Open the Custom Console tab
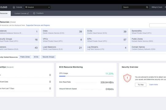This screenshot has width=166, height=110. (x=20, y=13)
